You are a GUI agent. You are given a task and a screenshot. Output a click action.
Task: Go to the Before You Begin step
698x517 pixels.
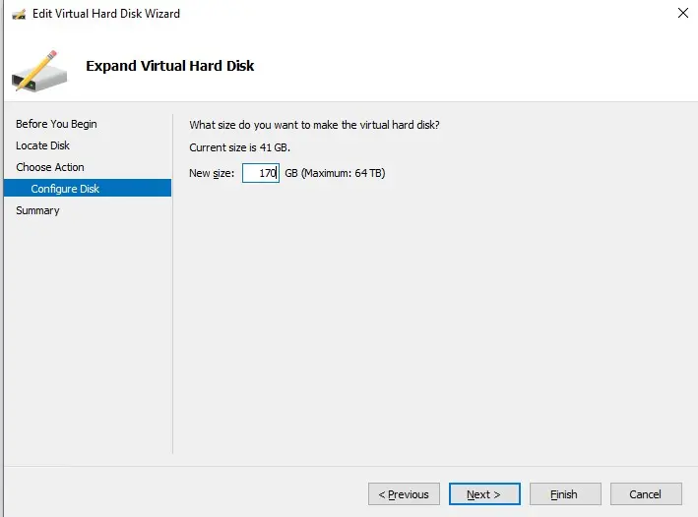(x=56, y=124)
